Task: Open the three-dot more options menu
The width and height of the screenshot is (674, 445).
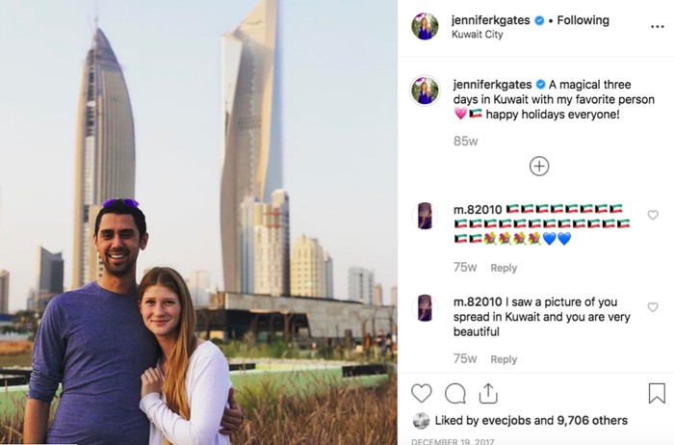Action: coord(658,27)
